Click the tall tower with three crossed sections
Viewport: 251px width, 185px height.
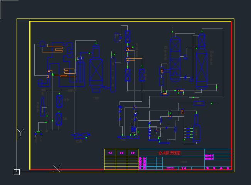(175, 58)
